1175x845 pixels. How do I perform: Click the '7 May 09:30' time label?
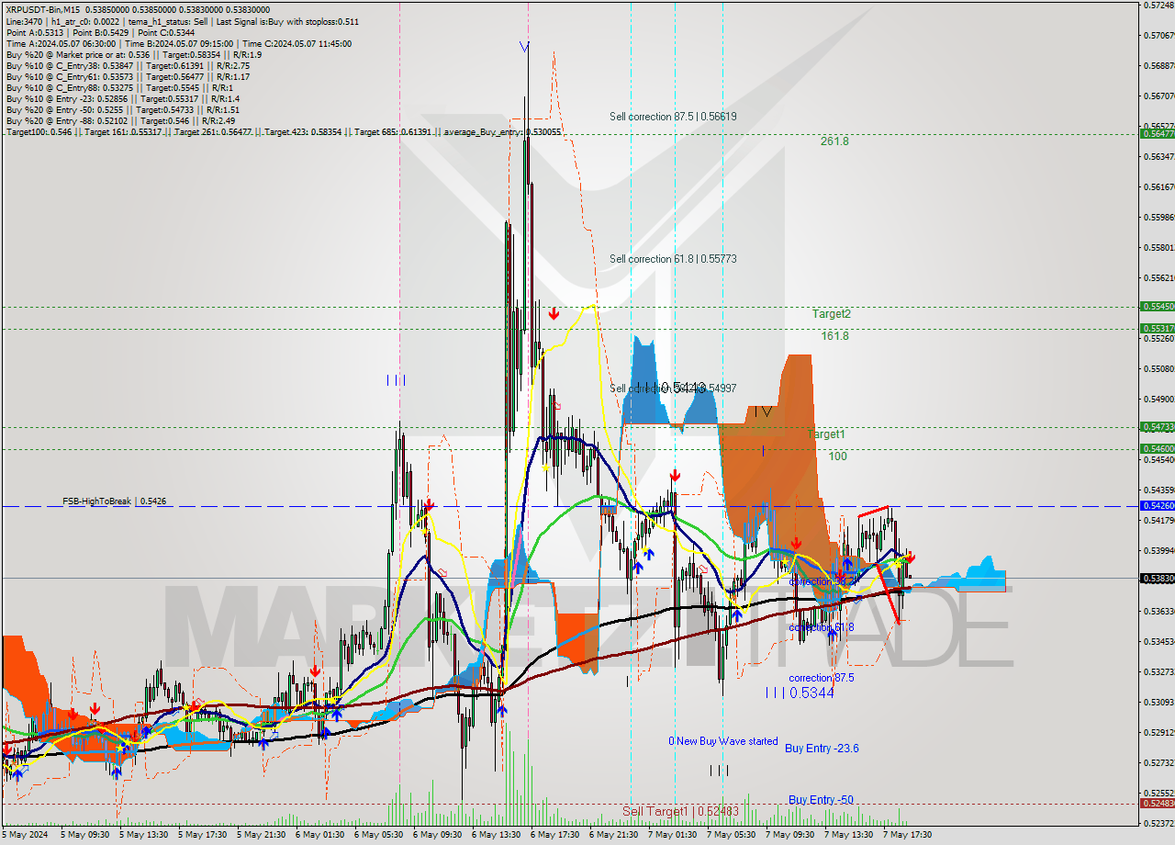[x=790, y=835]
